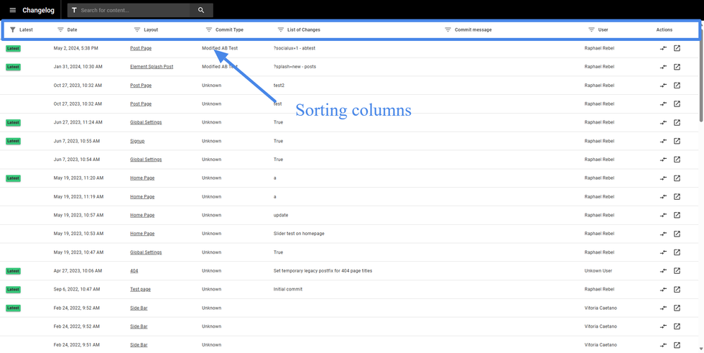Click the Search for content input field
This screenshot has width=704, height=353.
click(133, 10)
